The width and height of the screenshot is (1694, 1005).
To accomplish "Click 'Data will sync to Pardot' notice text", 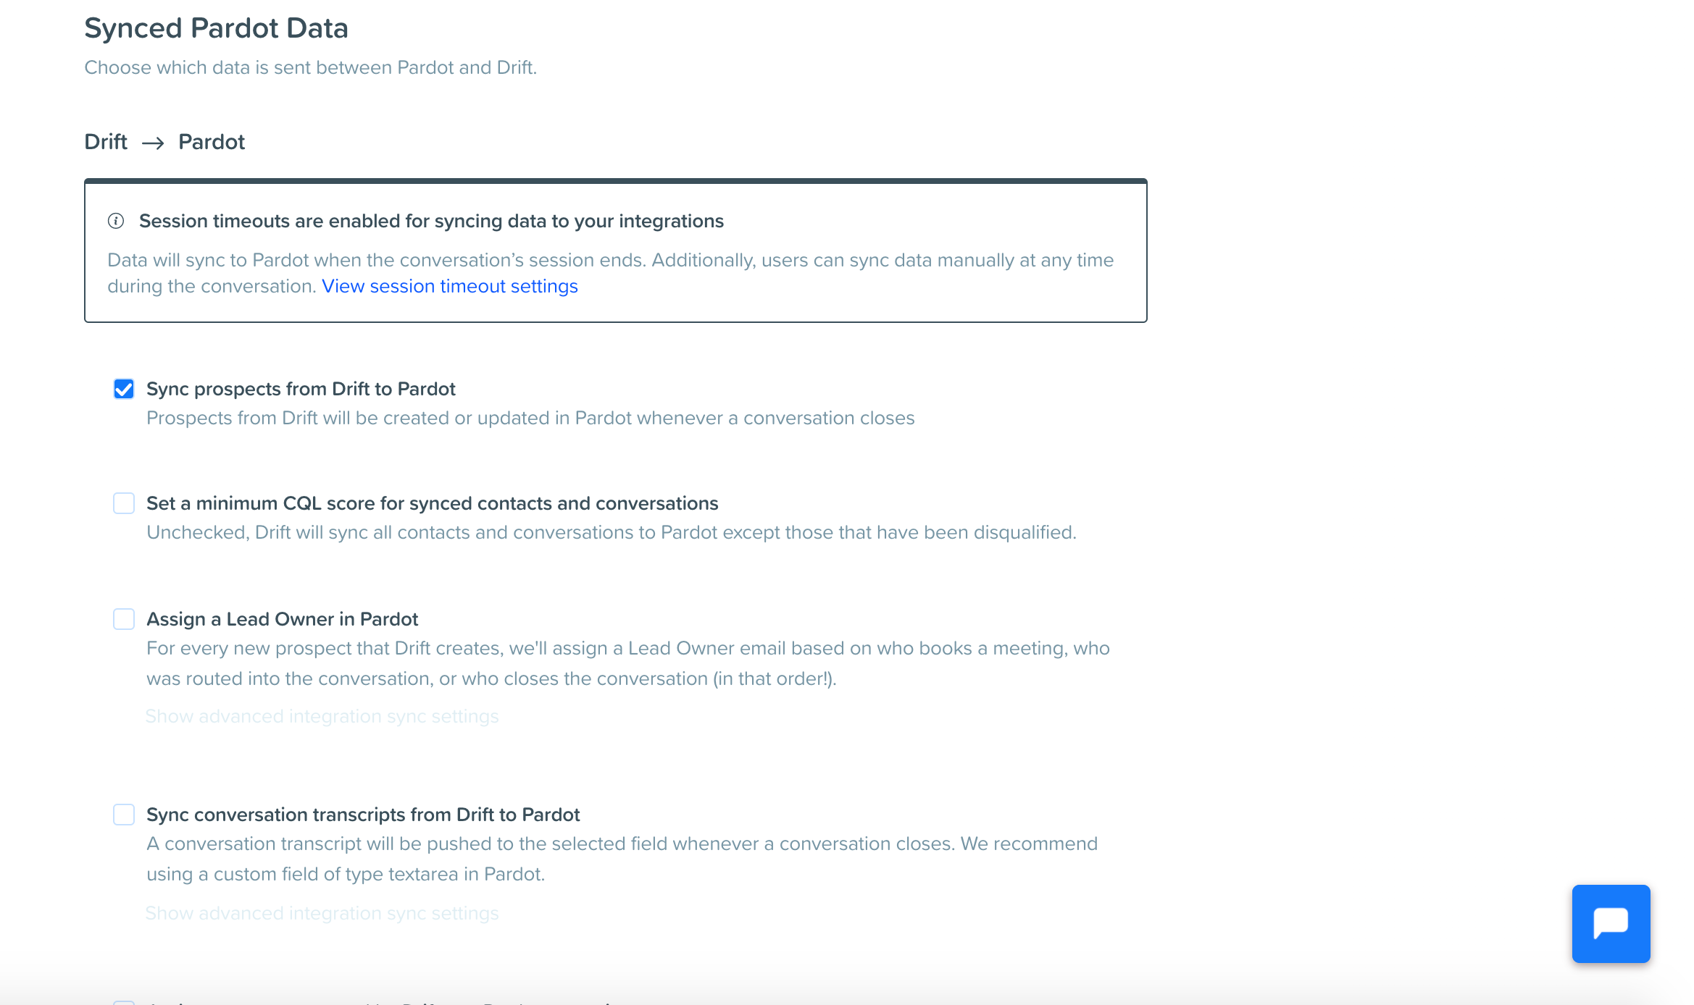I will pos(611,273).
